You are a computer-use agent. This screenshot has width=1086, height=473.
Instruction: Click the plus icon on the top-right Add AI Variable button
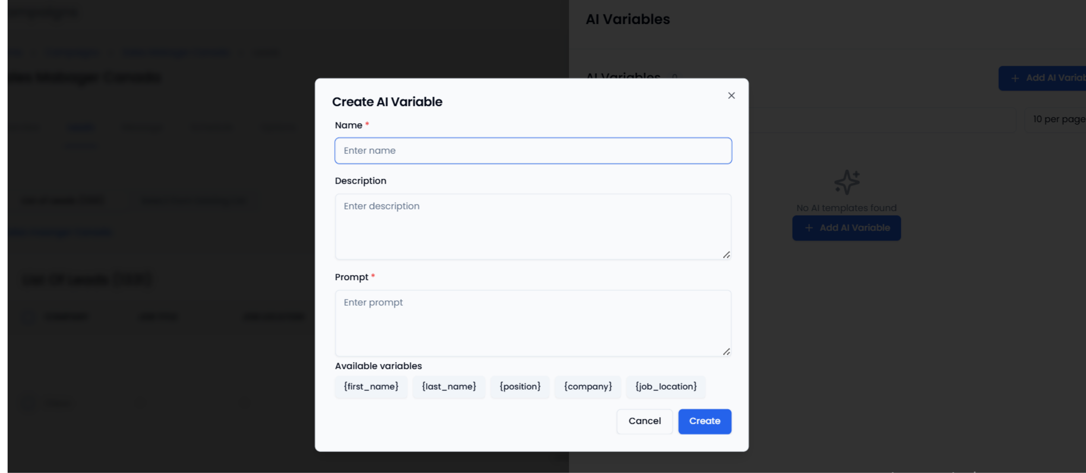click(1014, 78)
